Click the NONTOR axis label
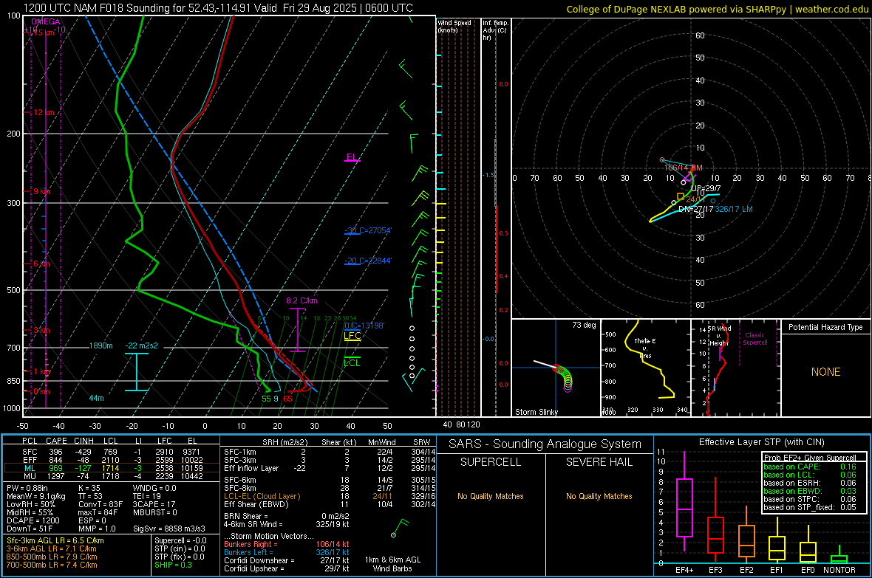Image resolution: width=872 pixels, height=578 pixels. click(839, 570)
